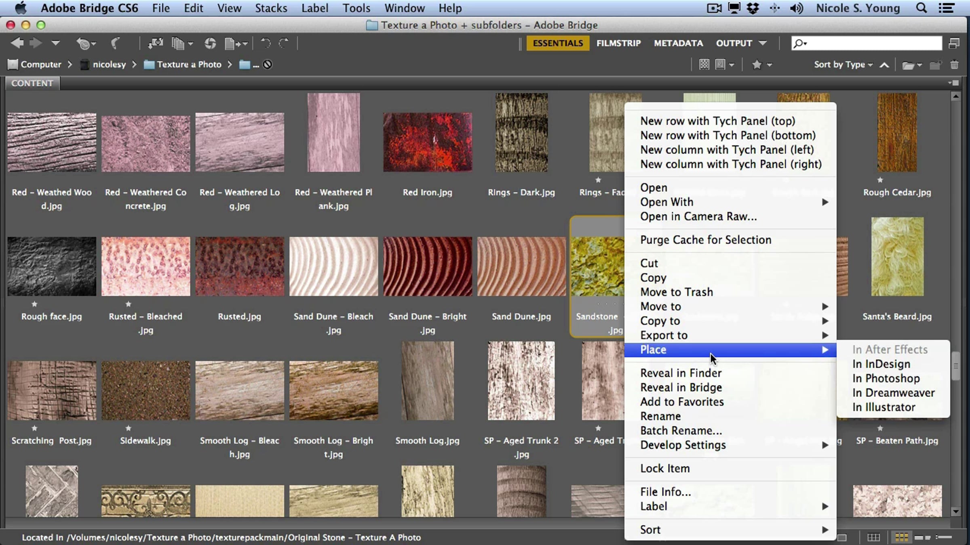The height and width of the screenshot is (545, 970).
Task: Open the volume control in menu bar
Action: tap(796, 8)
